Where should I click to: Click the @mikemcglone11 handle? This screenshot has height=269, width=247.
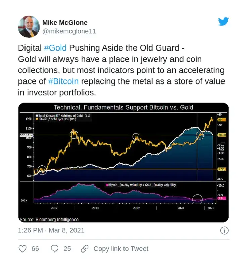(69, 31)
